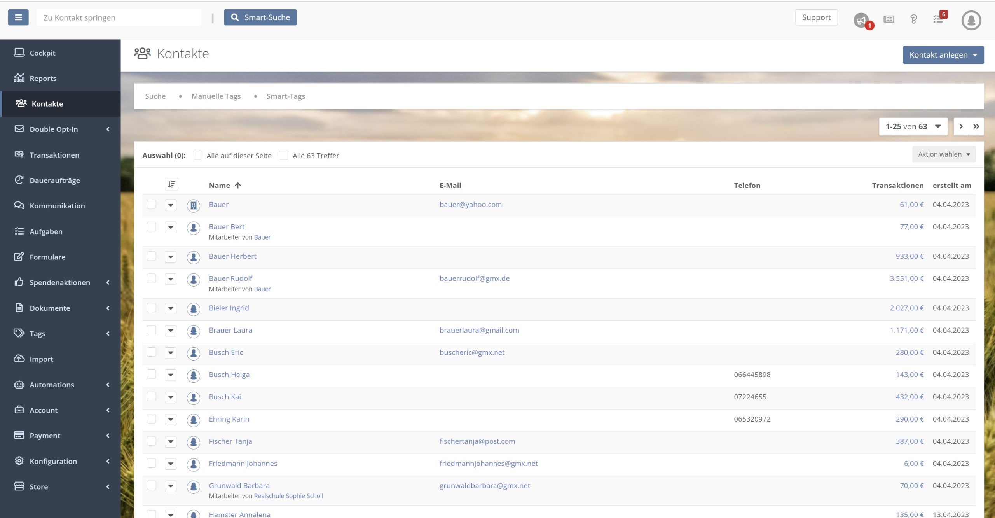Click the company building icon beside Bauer

coord(194,205)
